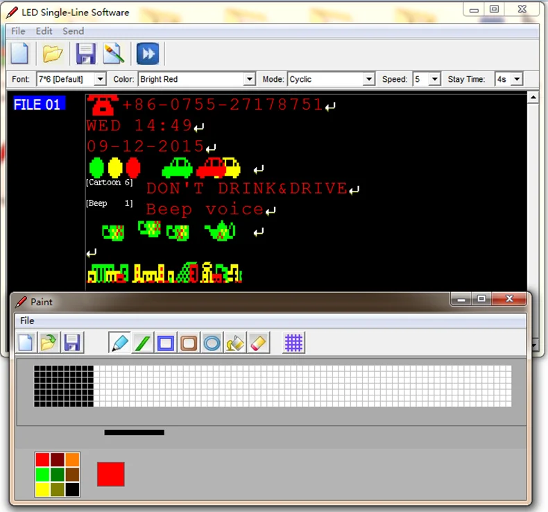The height and width of the screenshot is (512, 548).
Task: Click the editor scrollbar up arrow
Action: (x=533, y=98)
